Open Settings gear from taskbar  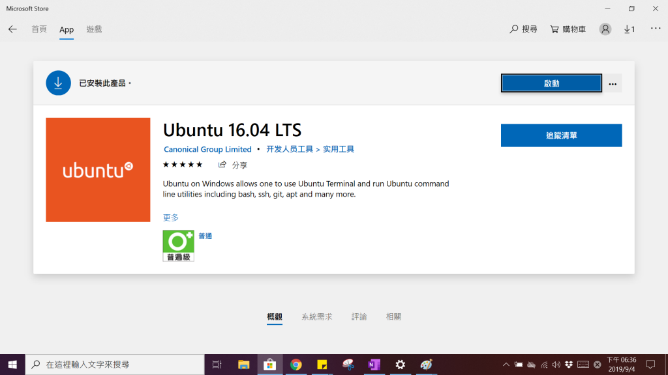click(x=400, y=365)
